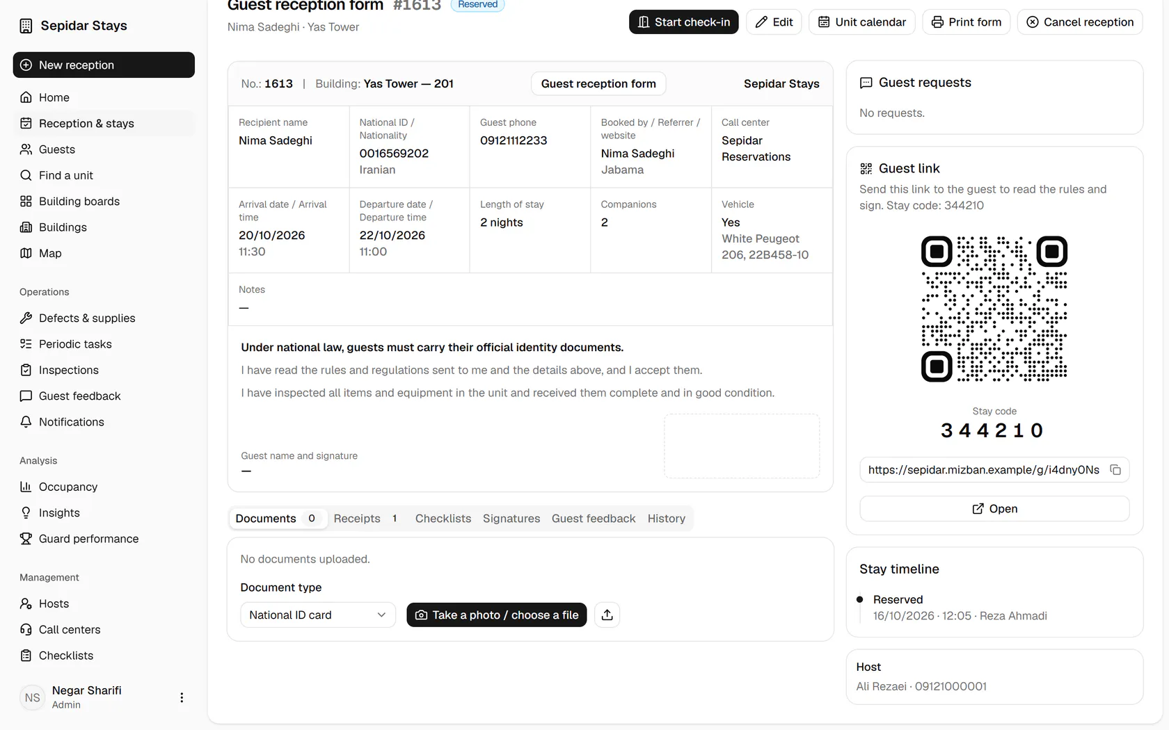
Task: View Occupancy analysis
Action: coord(104,487)
